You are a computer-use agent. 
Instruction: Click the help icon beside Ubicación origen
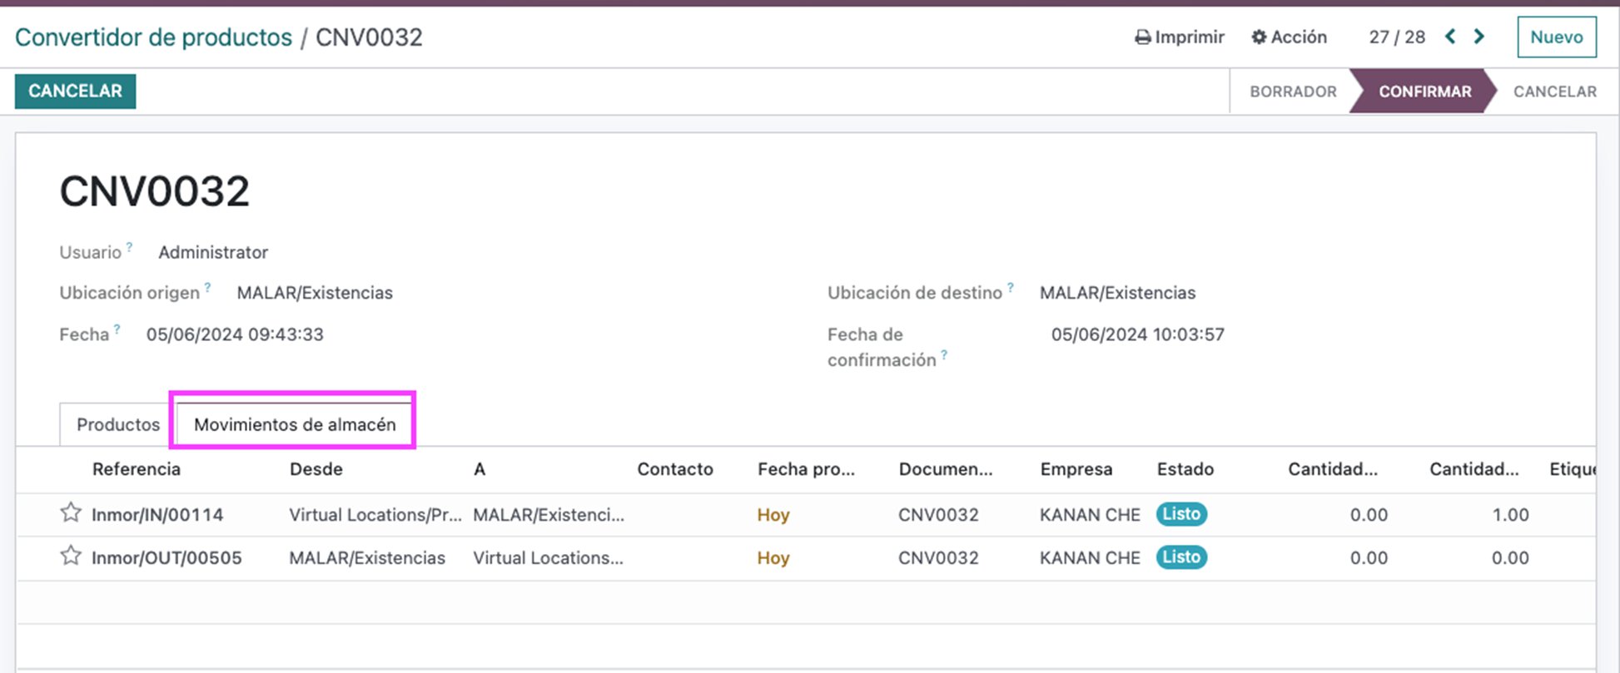[207, 287]
